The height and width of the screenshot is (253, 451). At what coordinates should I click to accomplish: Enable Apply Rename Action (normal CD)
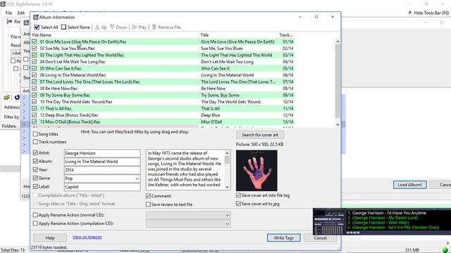pyautogui.click(x=35, y=215)
